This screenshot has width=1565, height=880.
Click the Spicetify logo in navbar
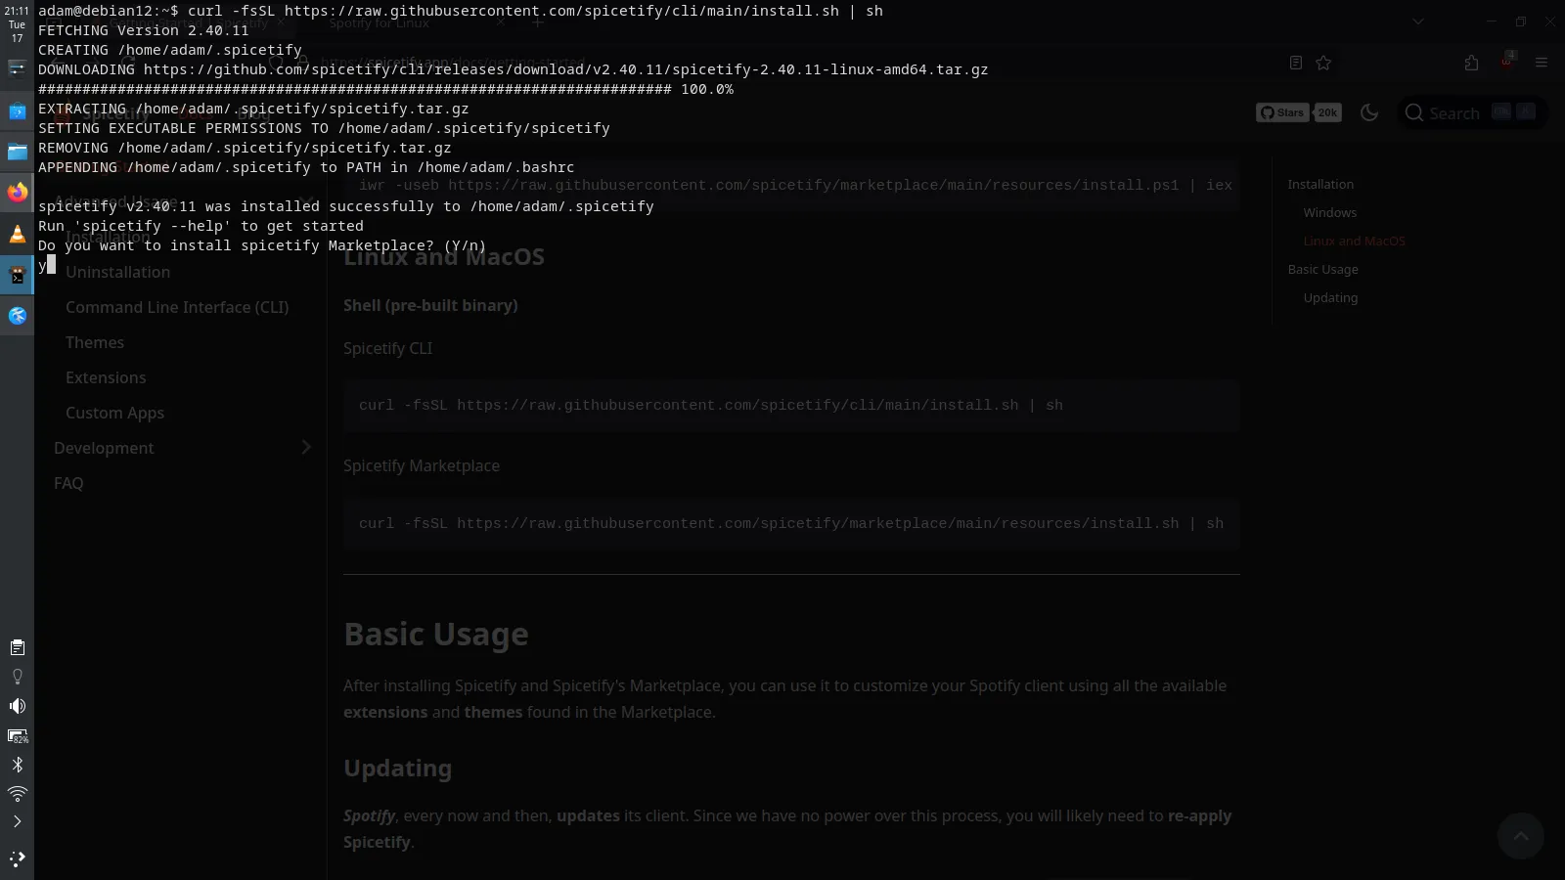[104, 113]
